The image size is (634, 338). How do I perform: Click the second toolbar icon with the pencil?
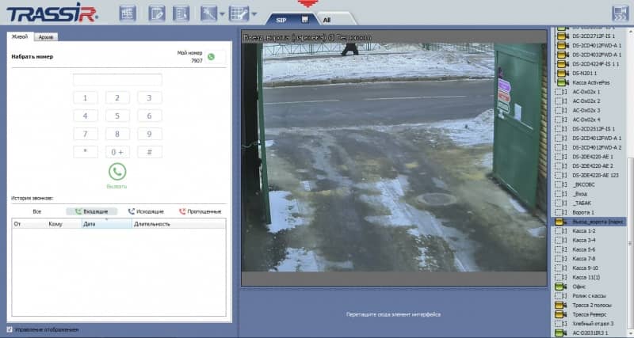[x=156, y=13]
